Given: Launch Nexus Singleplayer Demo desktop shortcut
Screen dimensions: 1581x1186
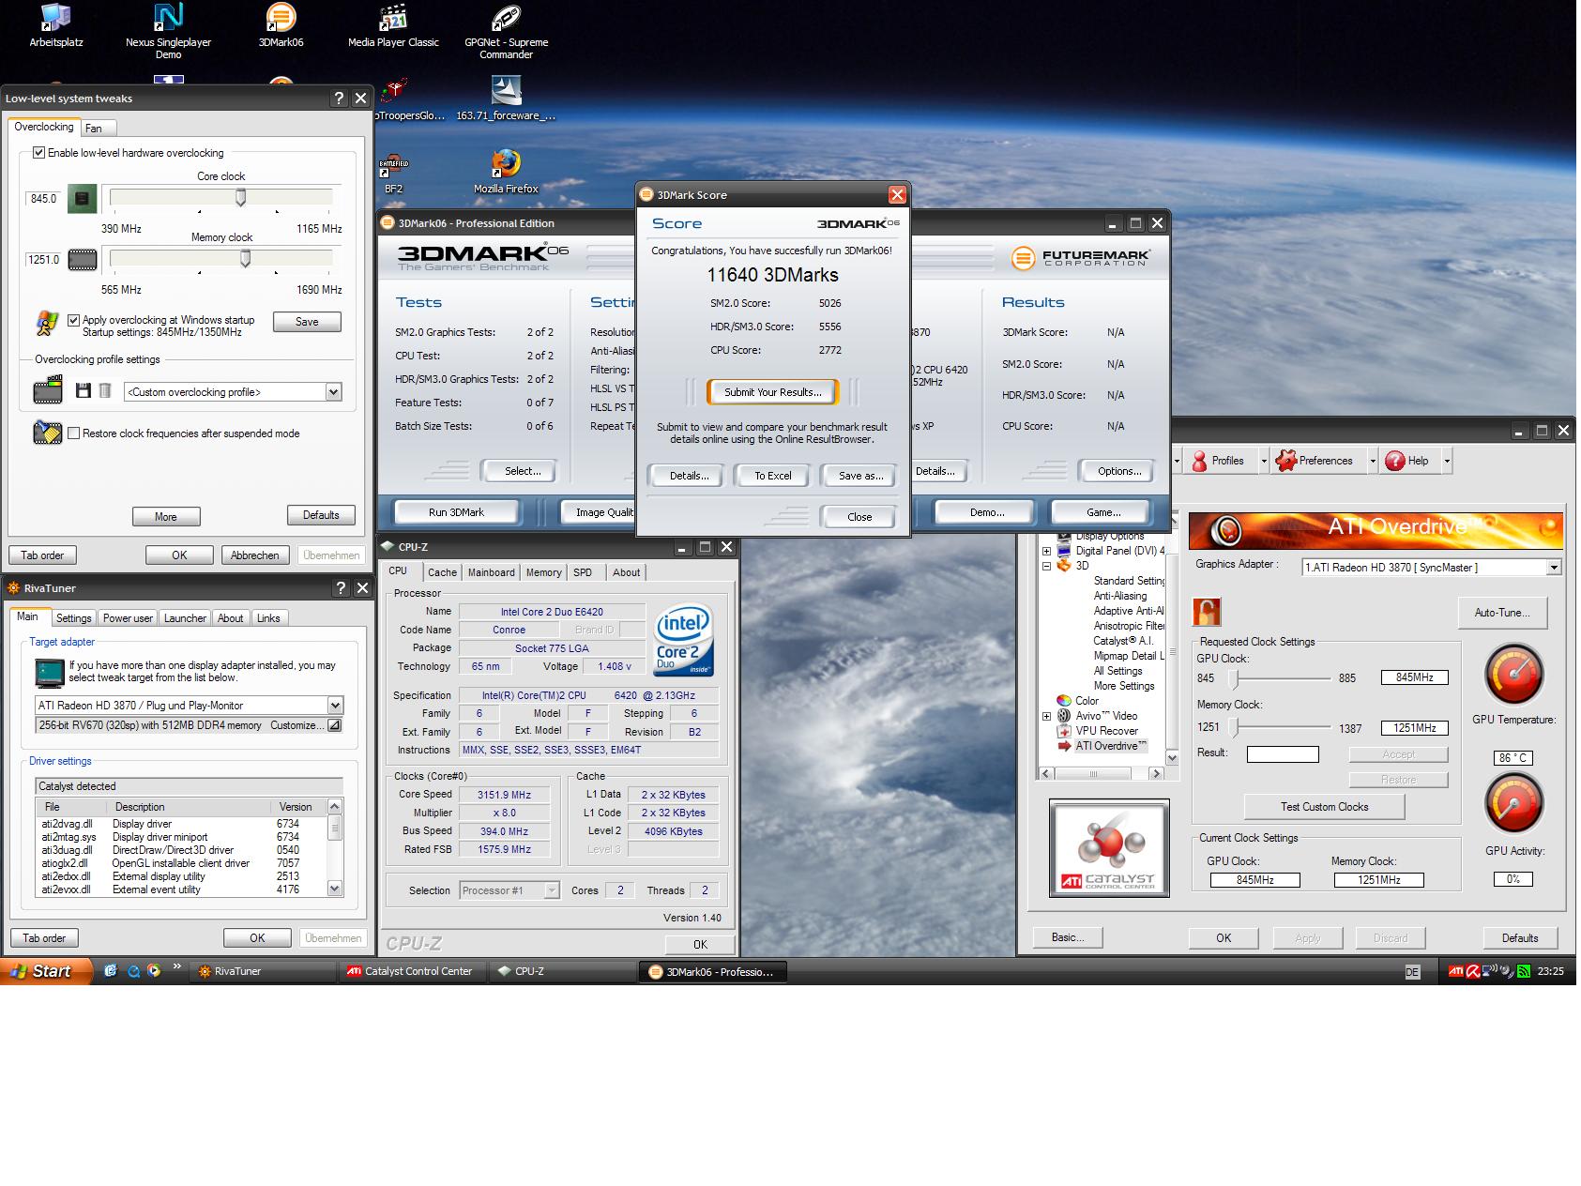Looking at the screenshot, I should pyautogui.click(x=168, y=31).
